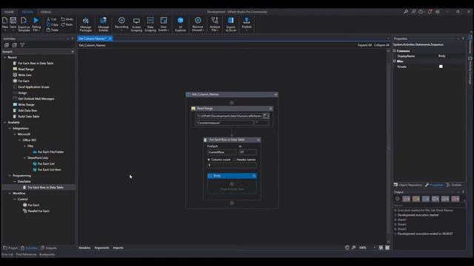
Task: Open the Imports panel
Action: [x=118, y=248]
